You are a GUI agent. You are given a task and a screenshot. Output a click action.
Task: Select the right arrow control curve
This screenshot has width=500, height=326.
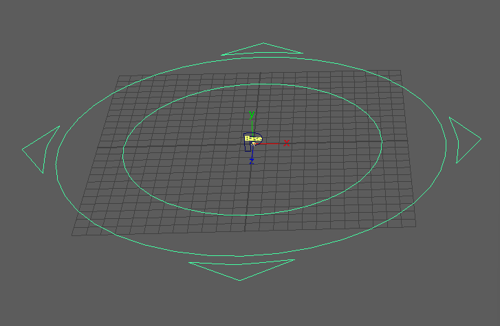(465, 140)
